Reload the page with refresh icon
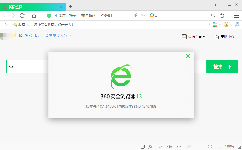This screenshot has height=150, width=242. 22,16
